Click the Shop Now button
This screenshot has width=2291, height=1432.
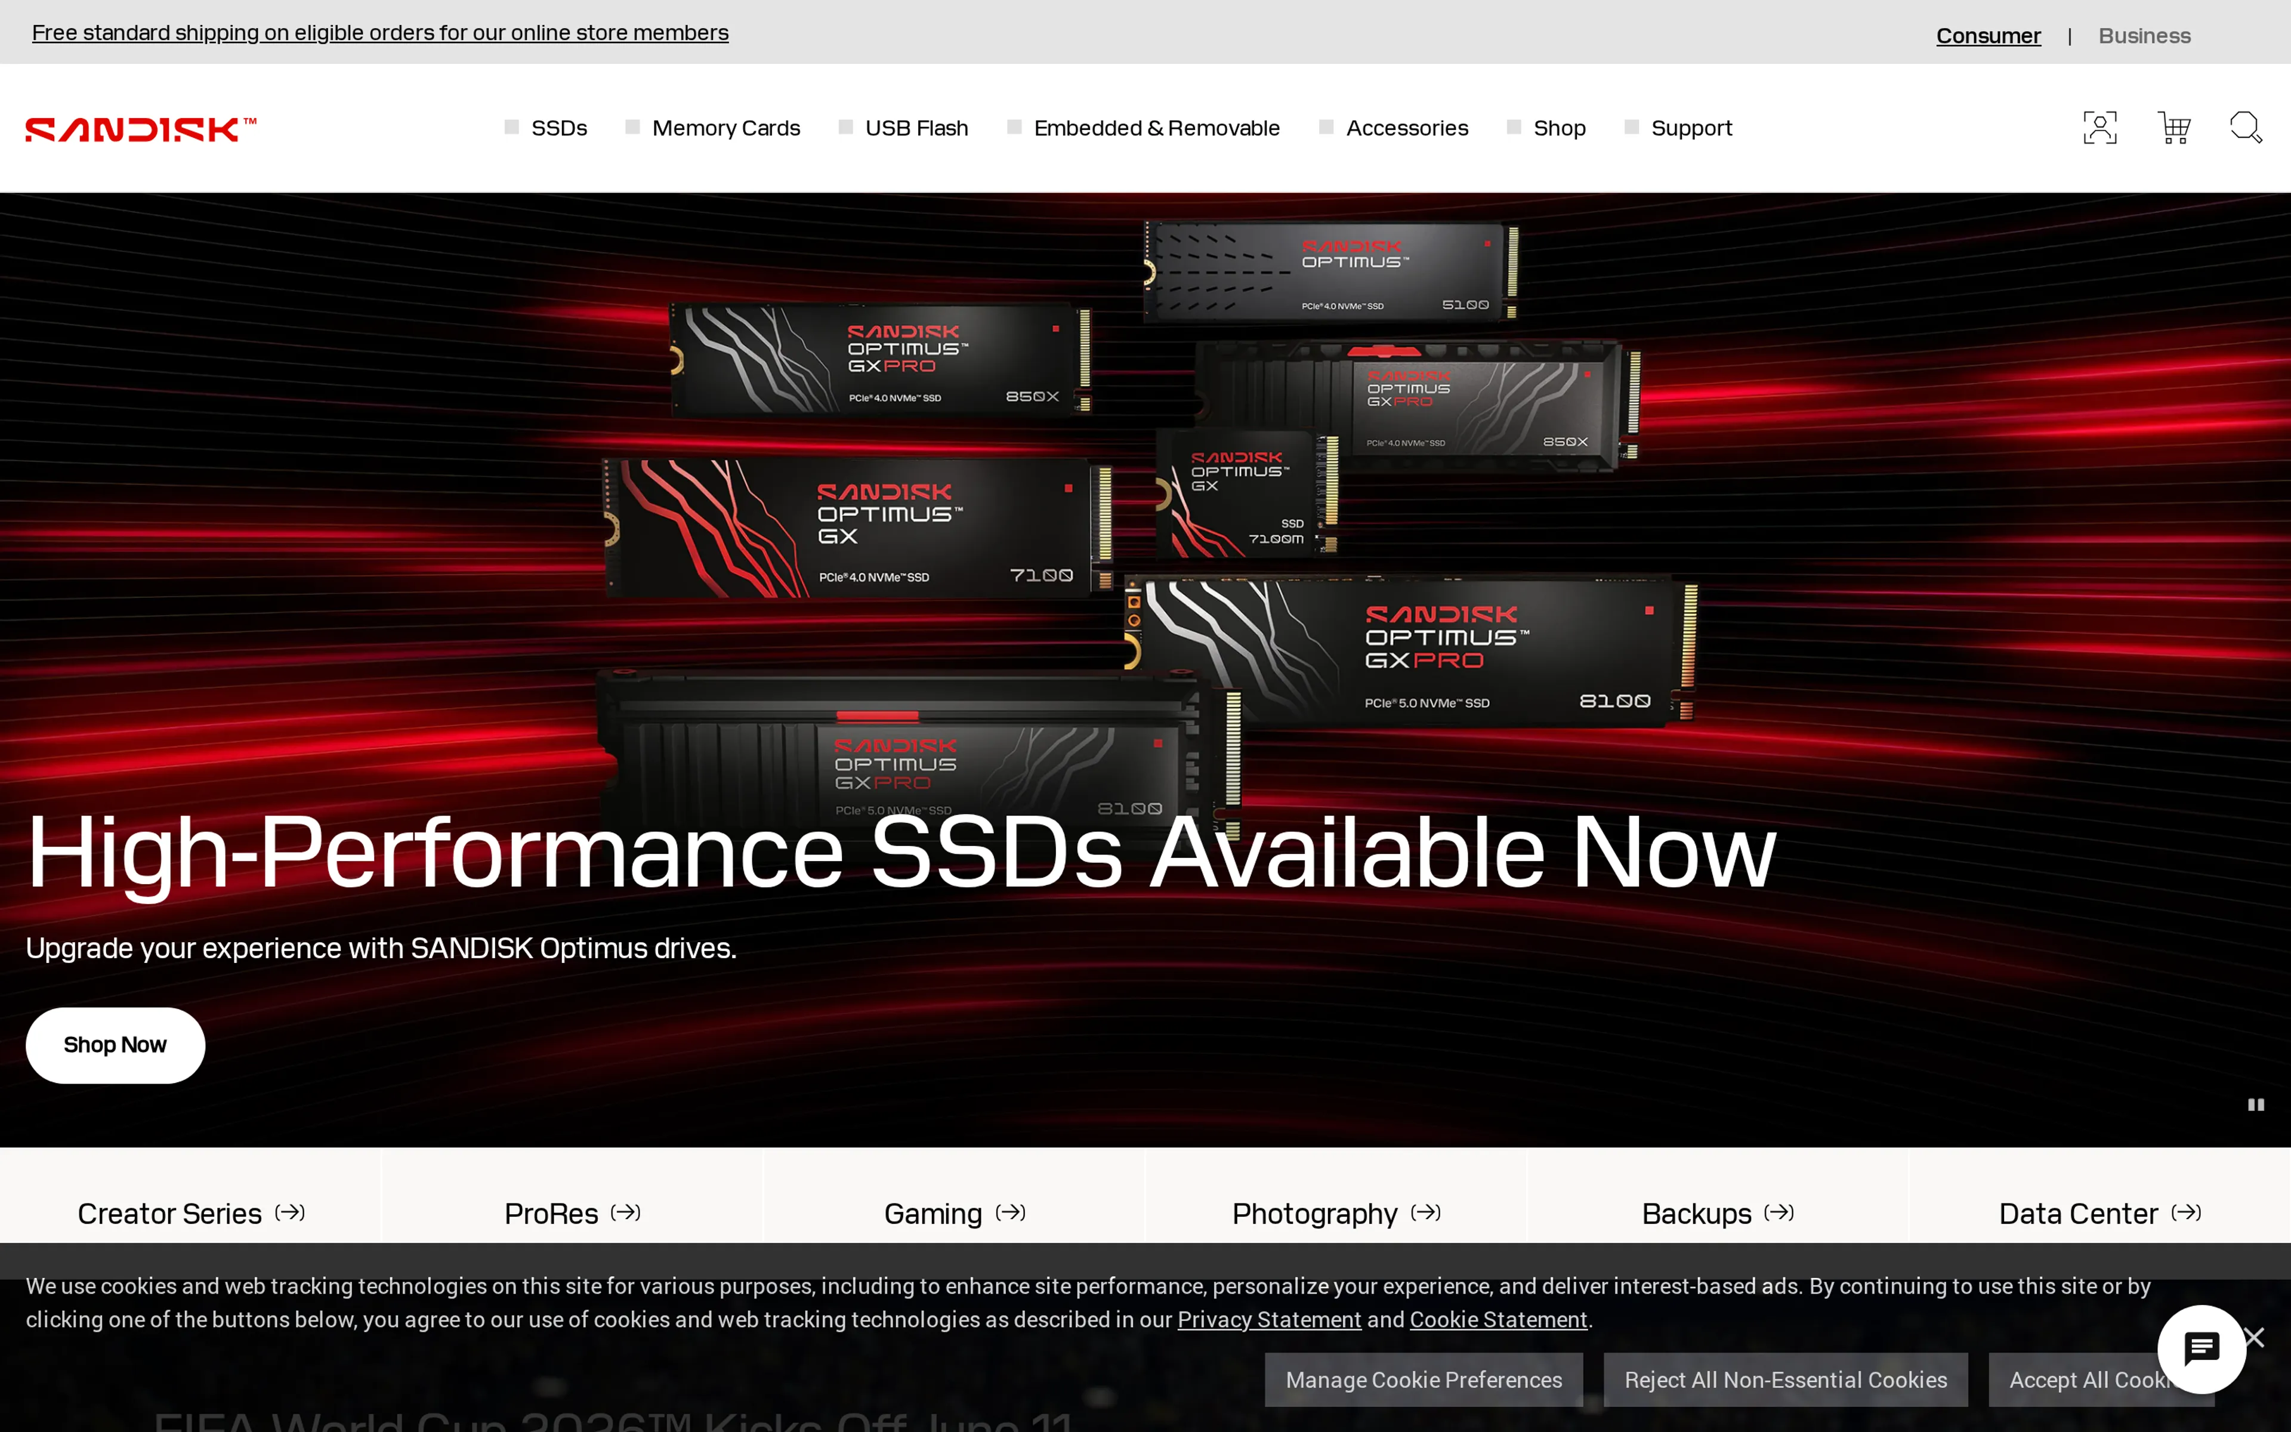pos(116,1045)
